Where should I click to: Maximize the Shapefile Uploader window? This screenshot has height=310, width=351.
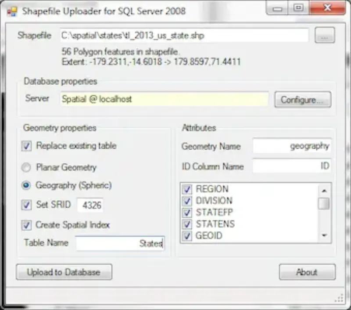299,8
